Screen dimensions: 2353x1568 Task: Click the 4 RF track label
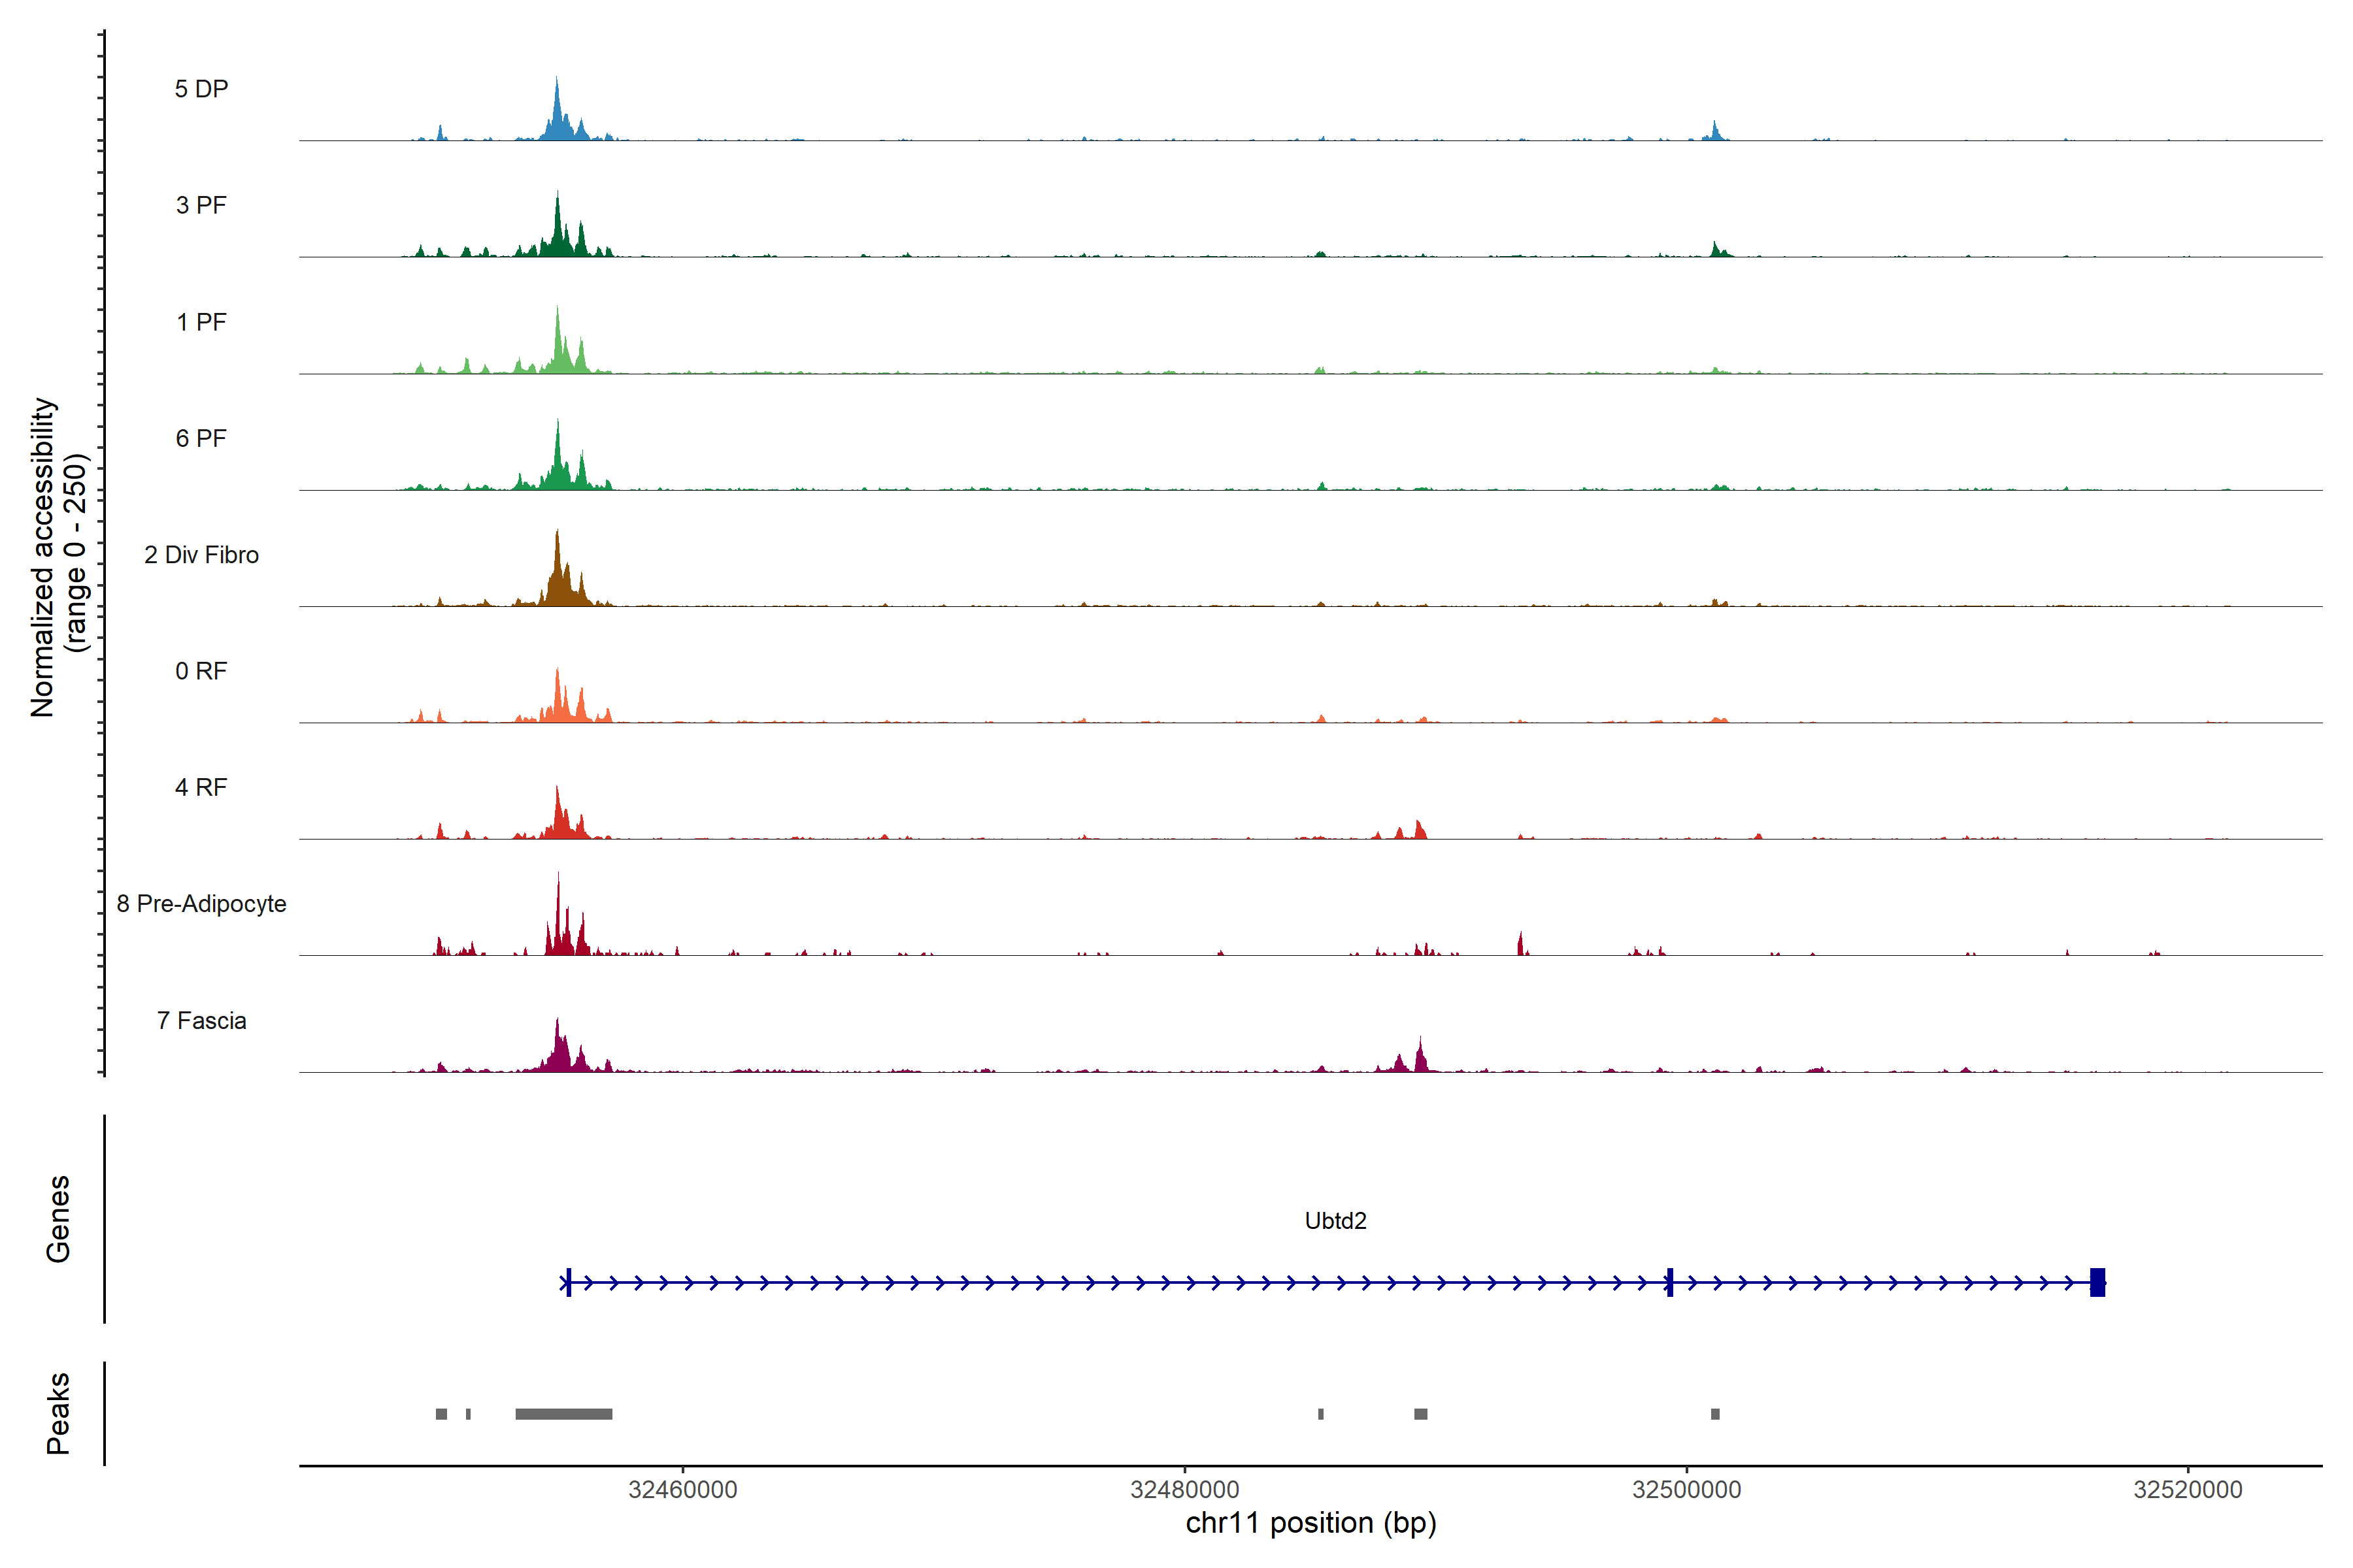coord(201,787)
